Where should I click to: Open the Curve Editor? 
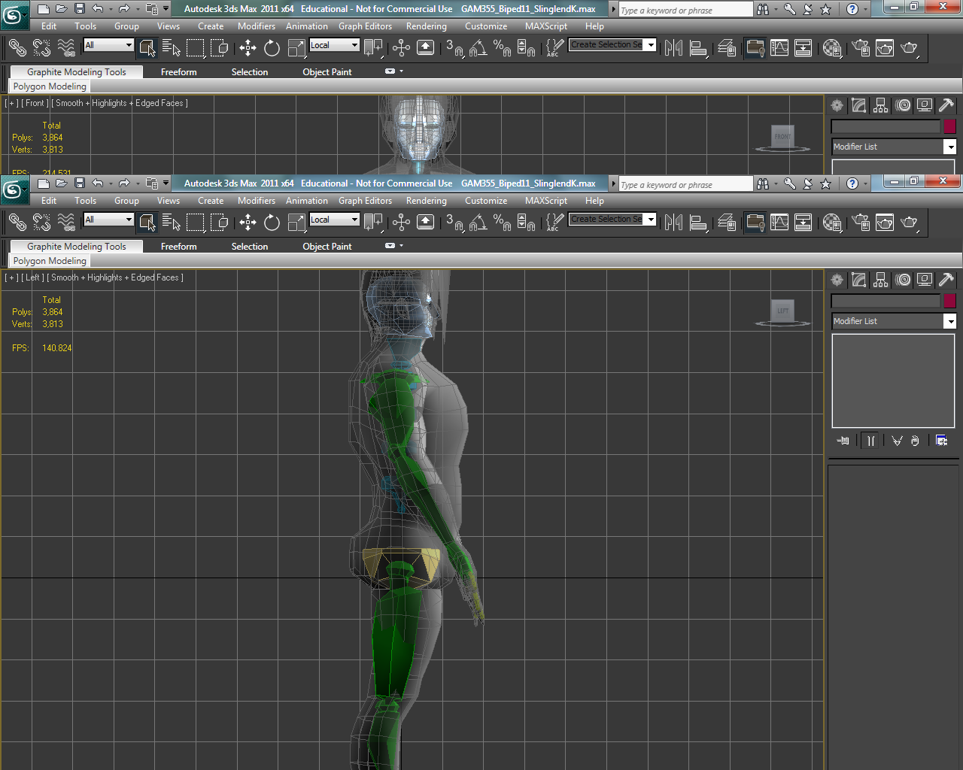point(780,223)
